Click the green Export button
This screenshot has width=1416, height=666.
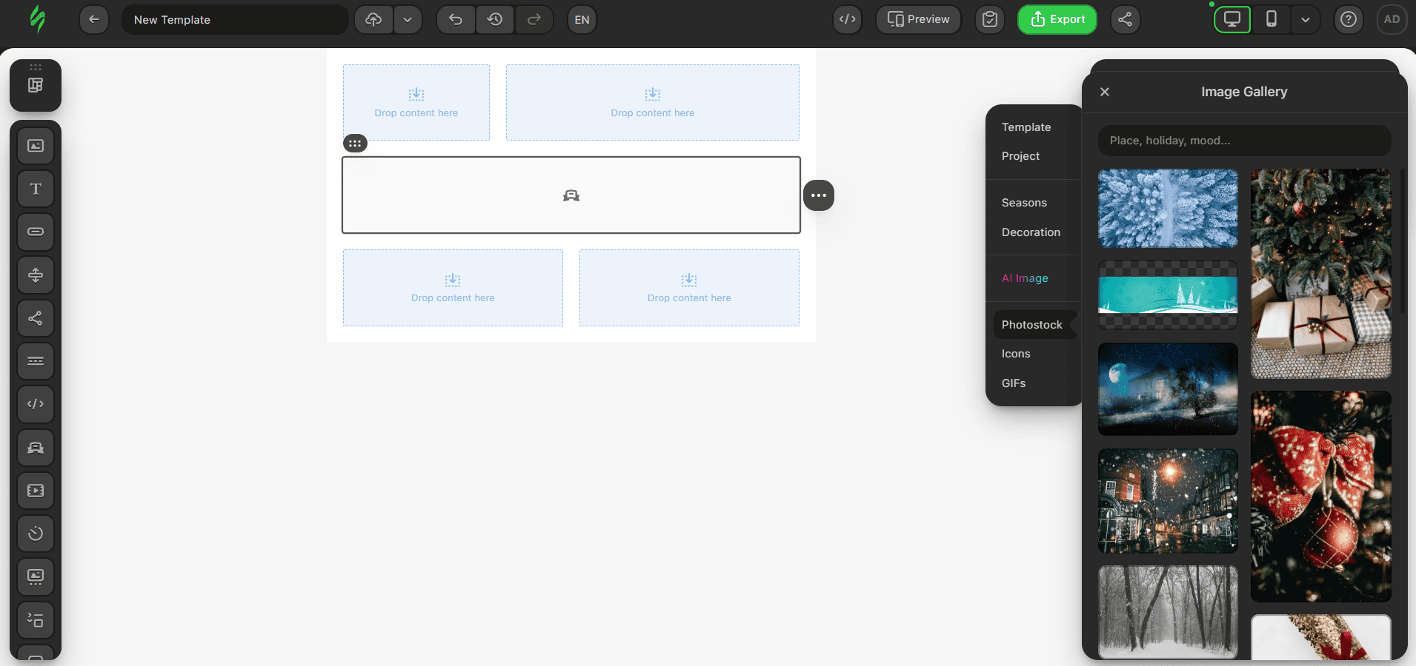click(1057, 19)
